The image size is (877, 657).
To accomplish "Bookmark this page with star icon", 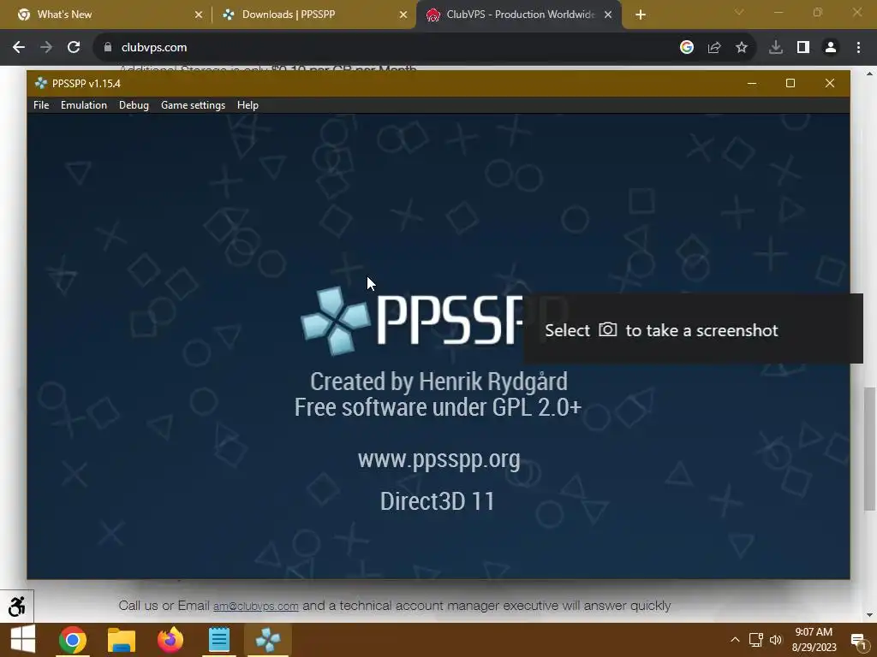I will 741,48.
